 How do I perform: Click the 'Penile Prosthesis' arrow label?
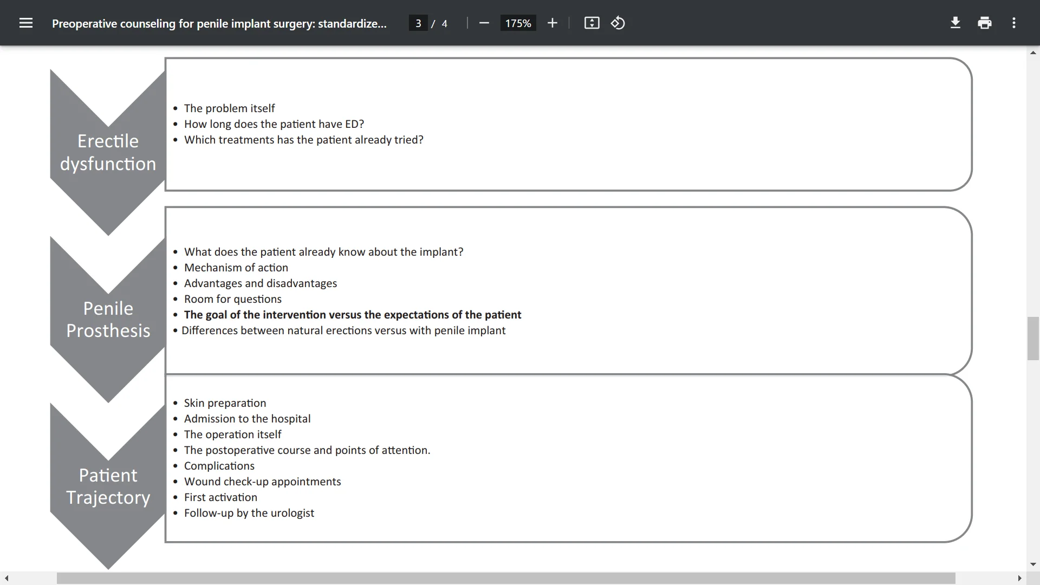(x=108, y=319)
